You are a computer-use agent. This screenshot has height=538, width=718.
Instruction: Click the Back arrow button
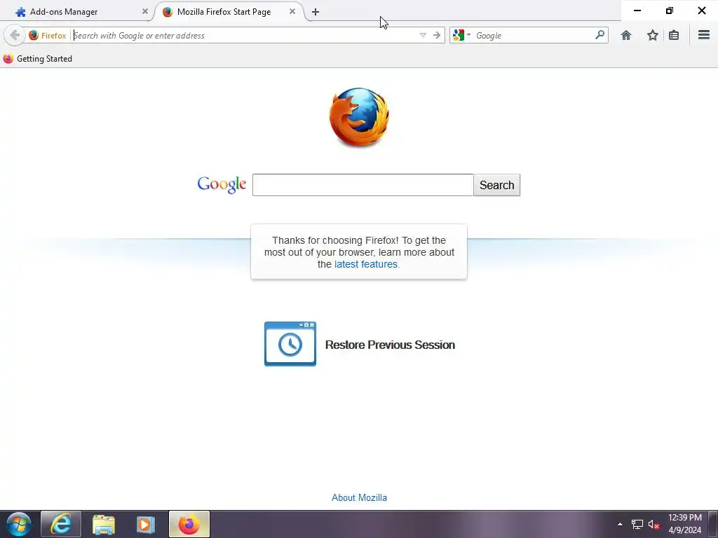[15, 35]
